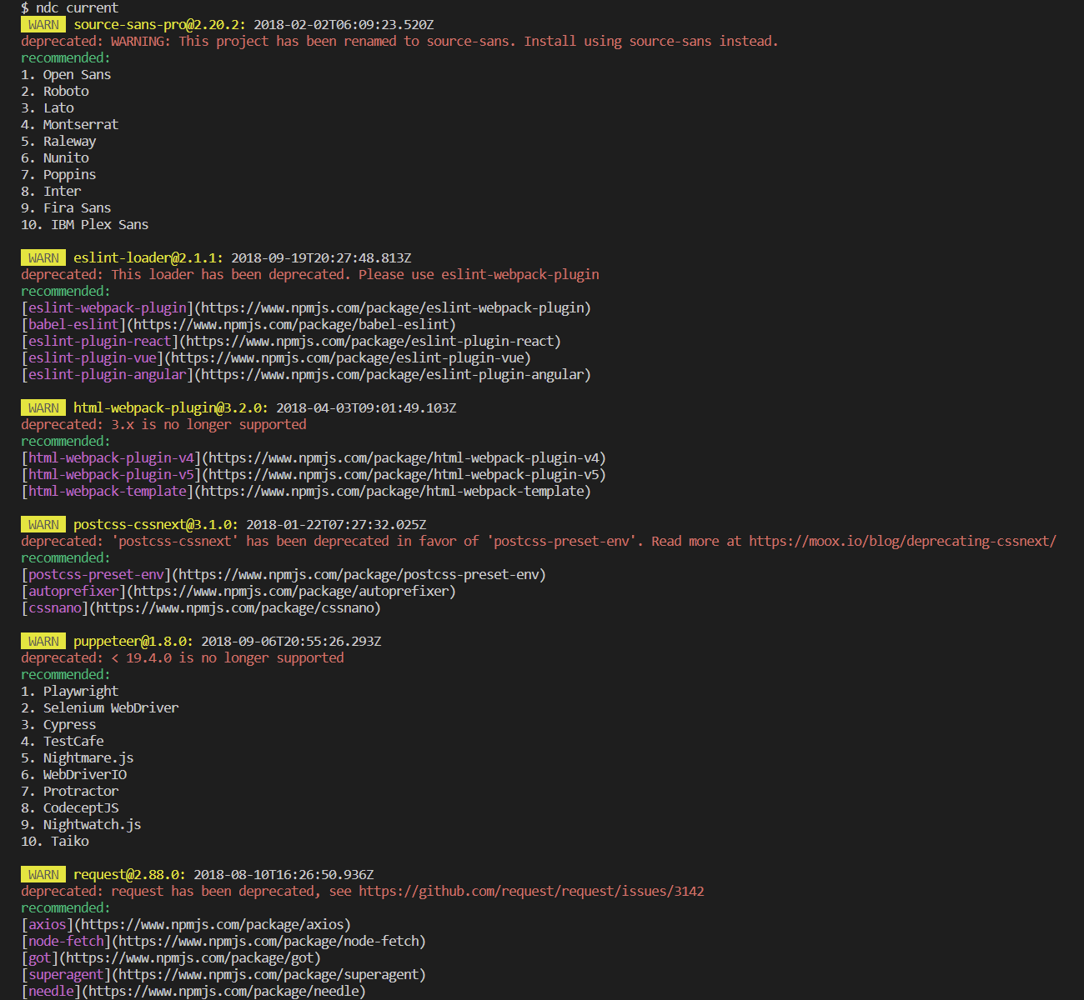
Task: Click the 'Raleway' list entry
Action: (69, 142)
